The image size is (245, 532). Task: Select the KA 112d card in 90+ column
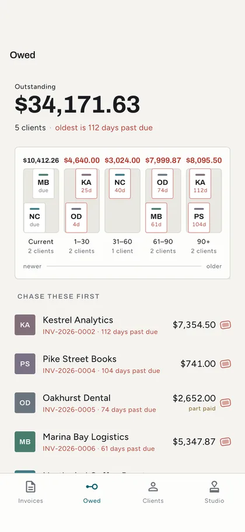coord(200,184)
